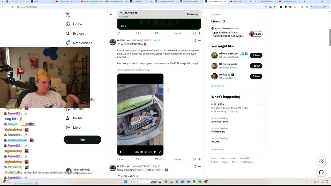Like the post with 5 likes

157,33
